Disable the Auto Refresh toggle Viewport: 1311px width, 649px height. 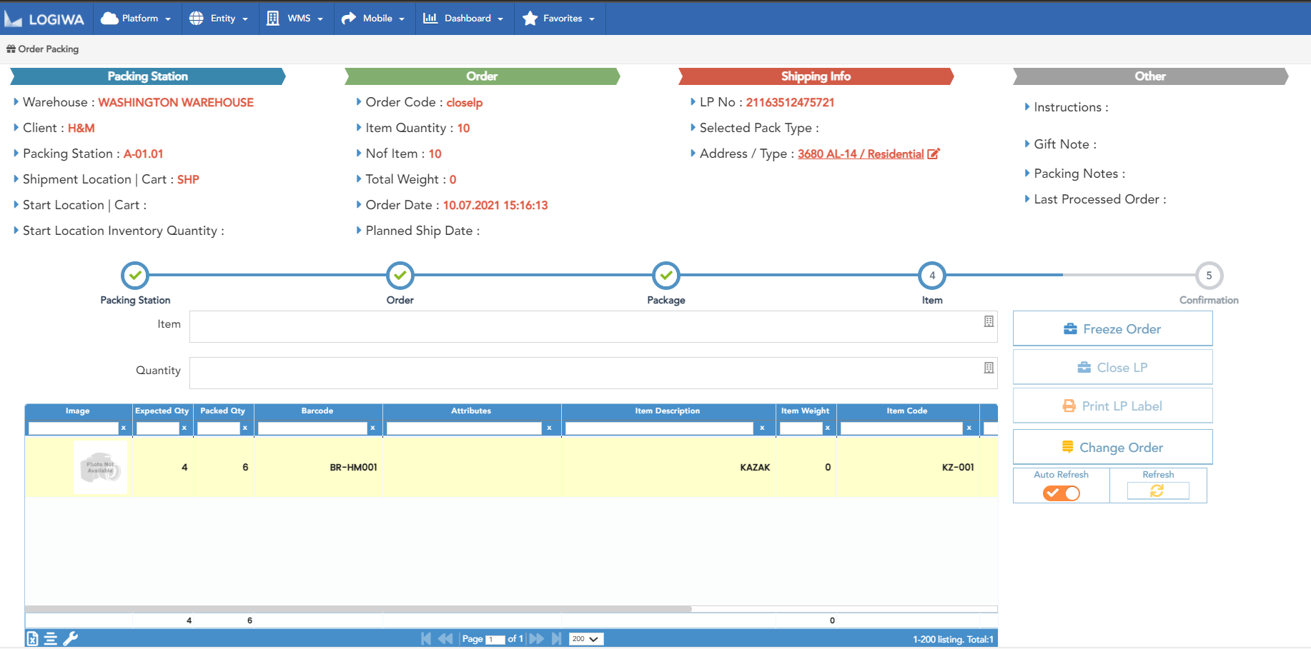click(x=1061, y=493)
